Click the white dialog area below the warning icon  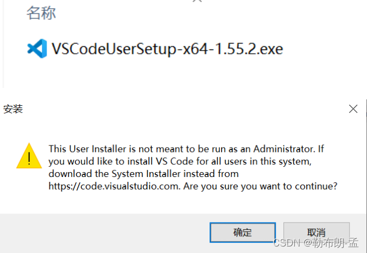click(27, 190)
